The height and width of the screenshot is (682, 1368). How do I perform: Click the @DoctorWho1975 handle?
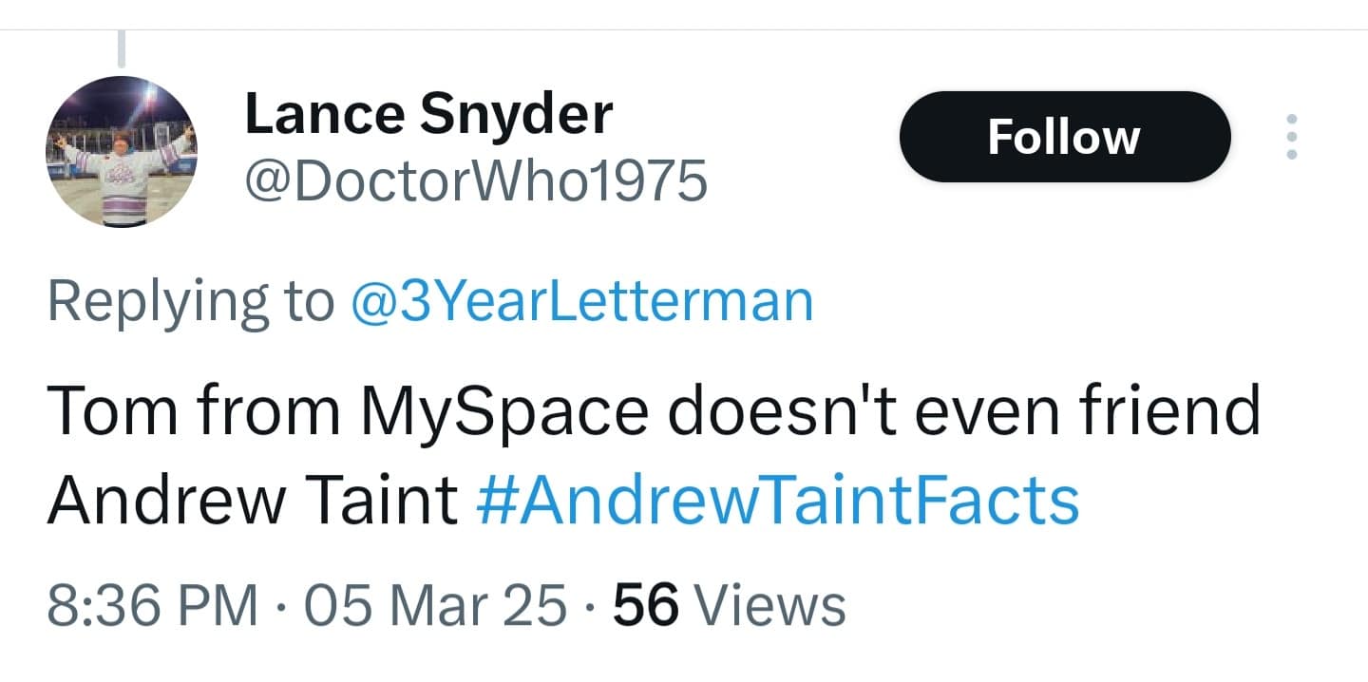(x=476, y=180)
